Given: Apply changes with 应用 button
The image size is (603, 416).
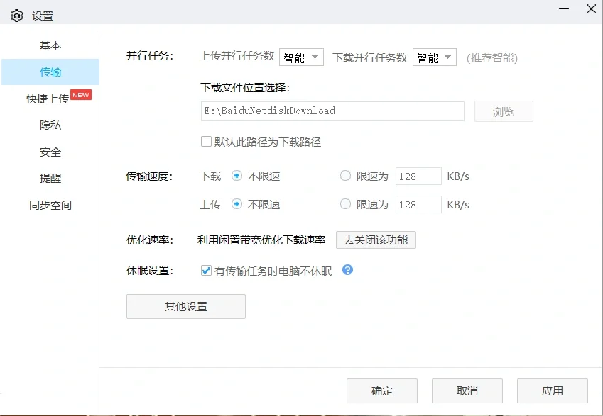Looking at the screenshot, I should [552, 390].
